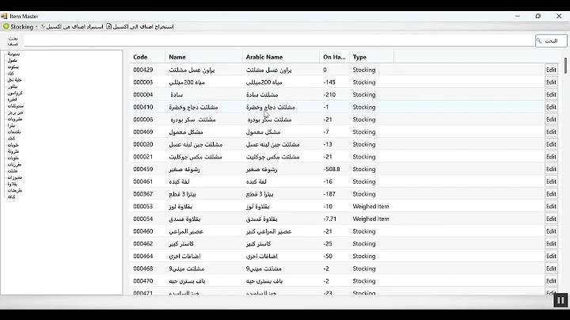570x320 pixels.
Task: Select the بقلاوة category
Action: pyautogui.click(x=13, y=184)
